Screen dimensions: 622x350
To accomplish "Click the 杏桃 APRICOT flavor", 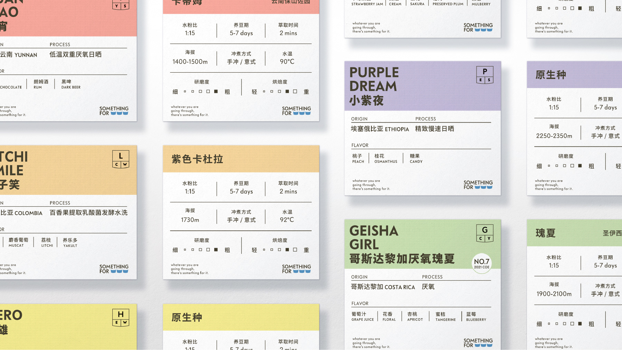I will click(x=415, y=316).
